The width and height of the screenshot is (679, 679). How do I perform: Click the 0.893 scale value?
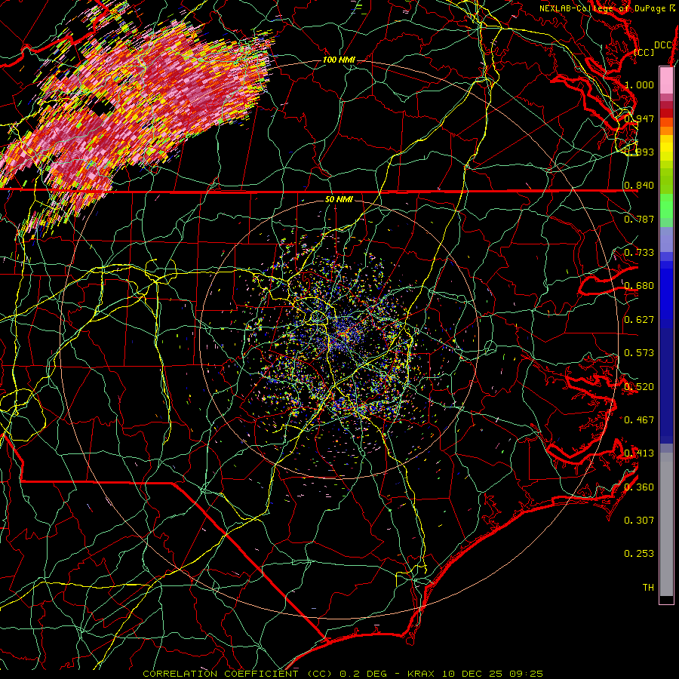pos(639,152)
